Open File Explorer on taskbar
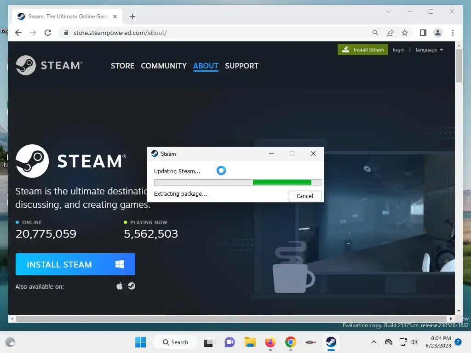 click(x=250, y=342)
